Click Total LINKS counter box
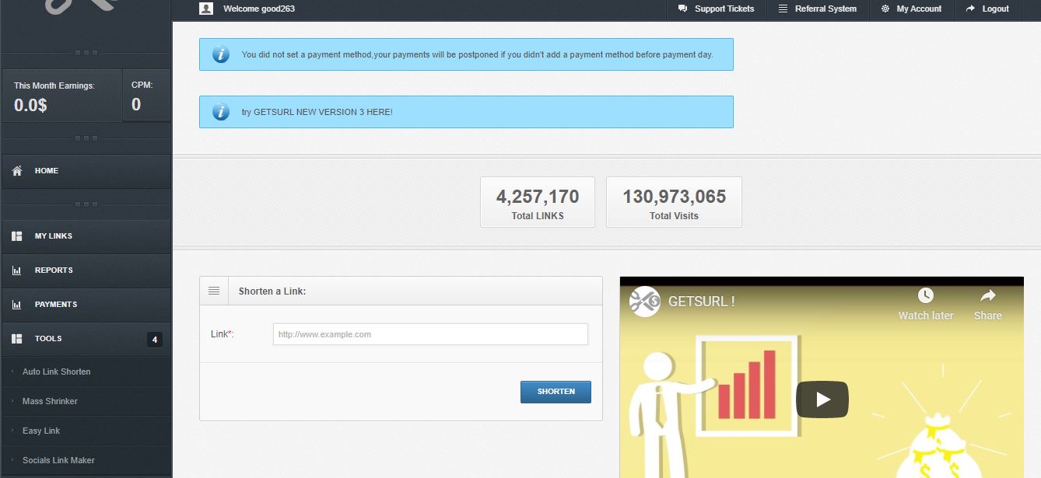This screenshot has height=478, width=1041. click(538, 202)
